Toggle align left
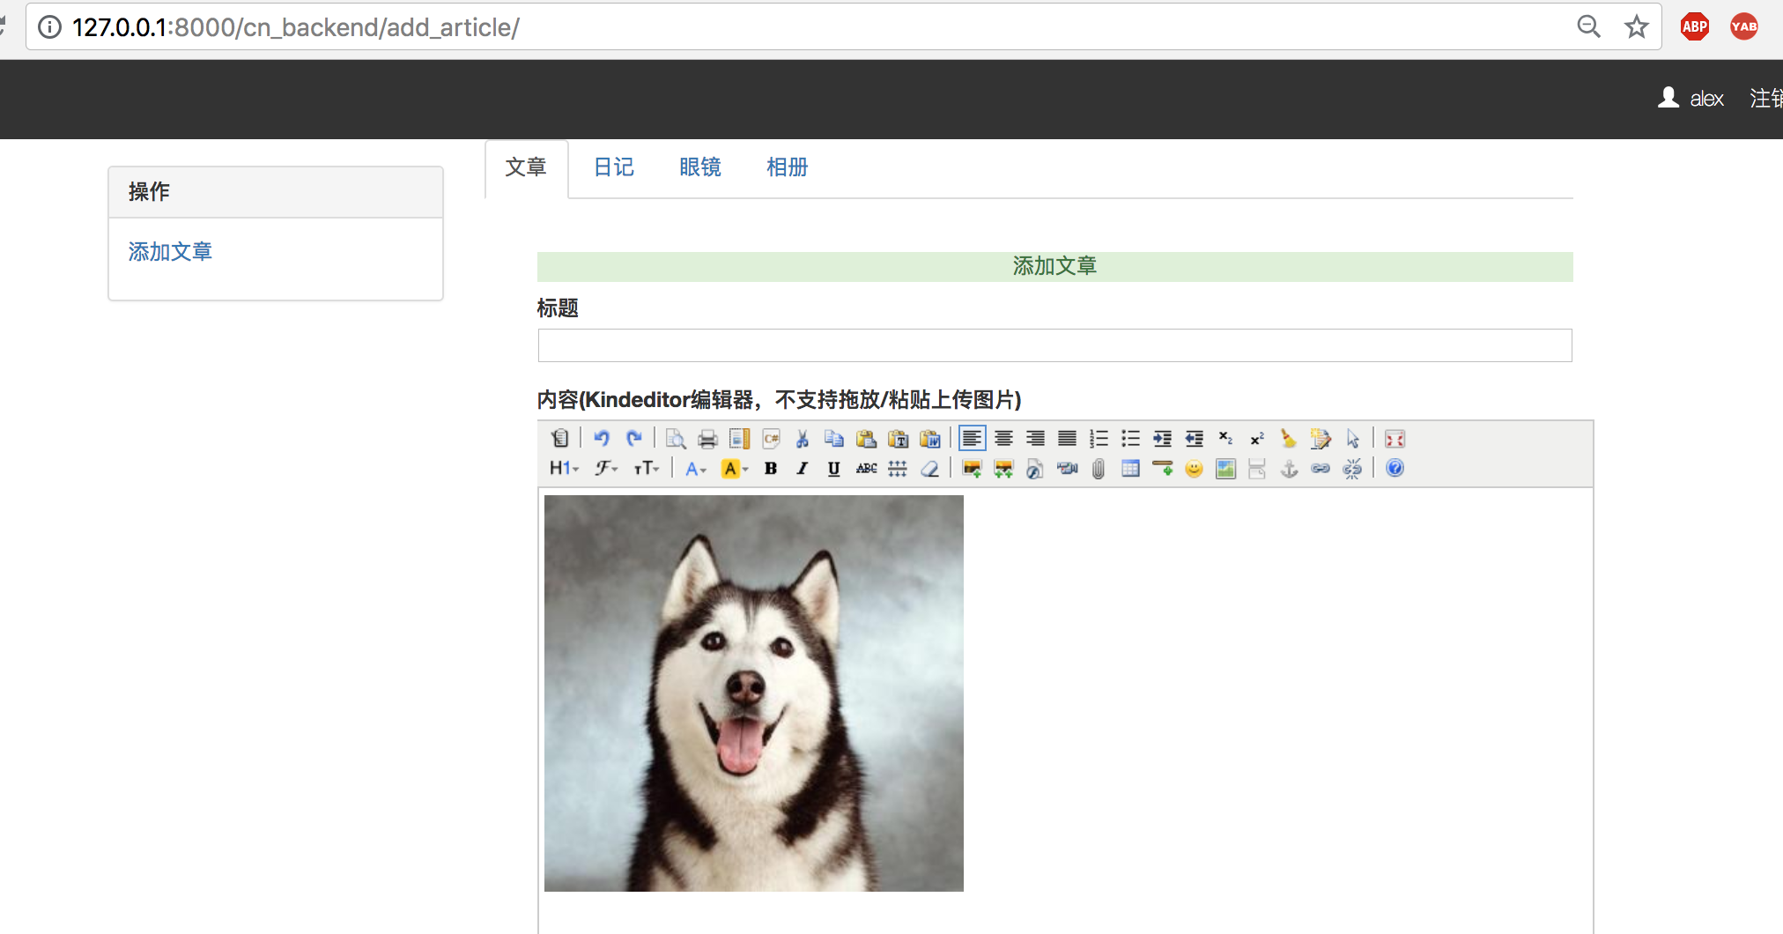The height and width of the screenshot is (934, 1783). (972, 438)
